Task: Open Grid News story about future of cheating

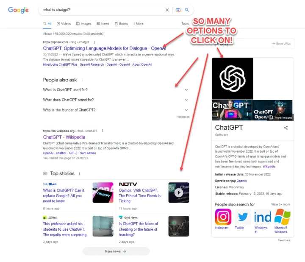Action: click(x=139, y=229)
